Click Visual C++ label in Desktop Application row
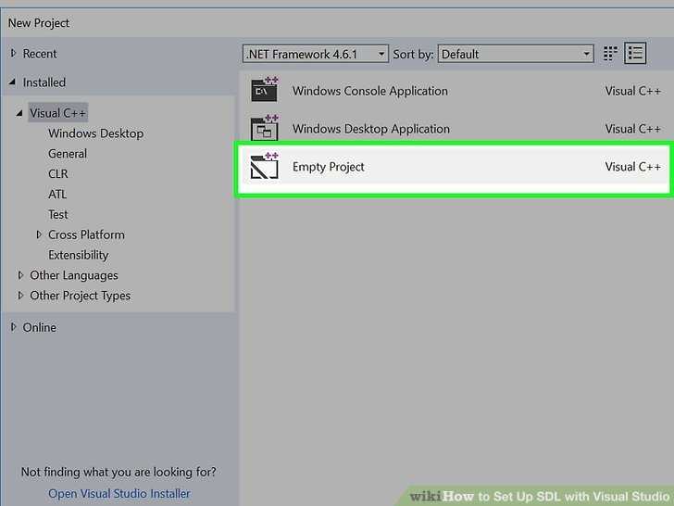 pyautogui.click(x=632, y=129)
